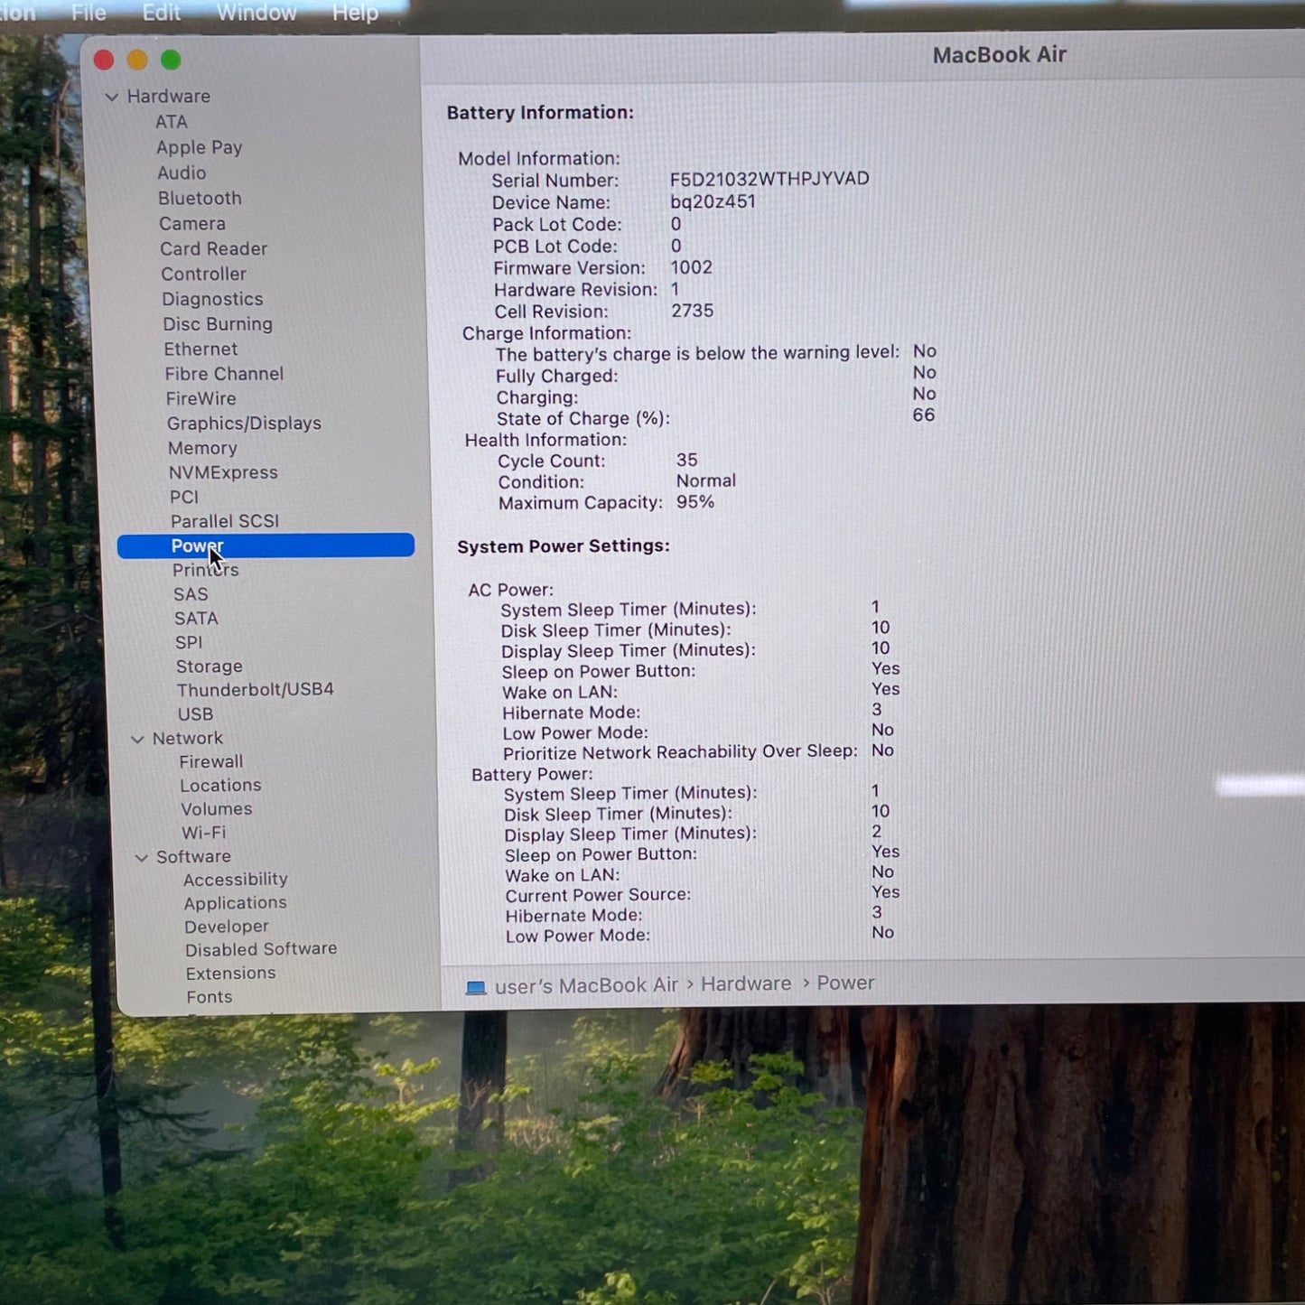Viewport: 1305px width, 1305px height.
Task: Select NVMExpress in the sidebar
Action: pyautogui.click(x=223, y=472)
